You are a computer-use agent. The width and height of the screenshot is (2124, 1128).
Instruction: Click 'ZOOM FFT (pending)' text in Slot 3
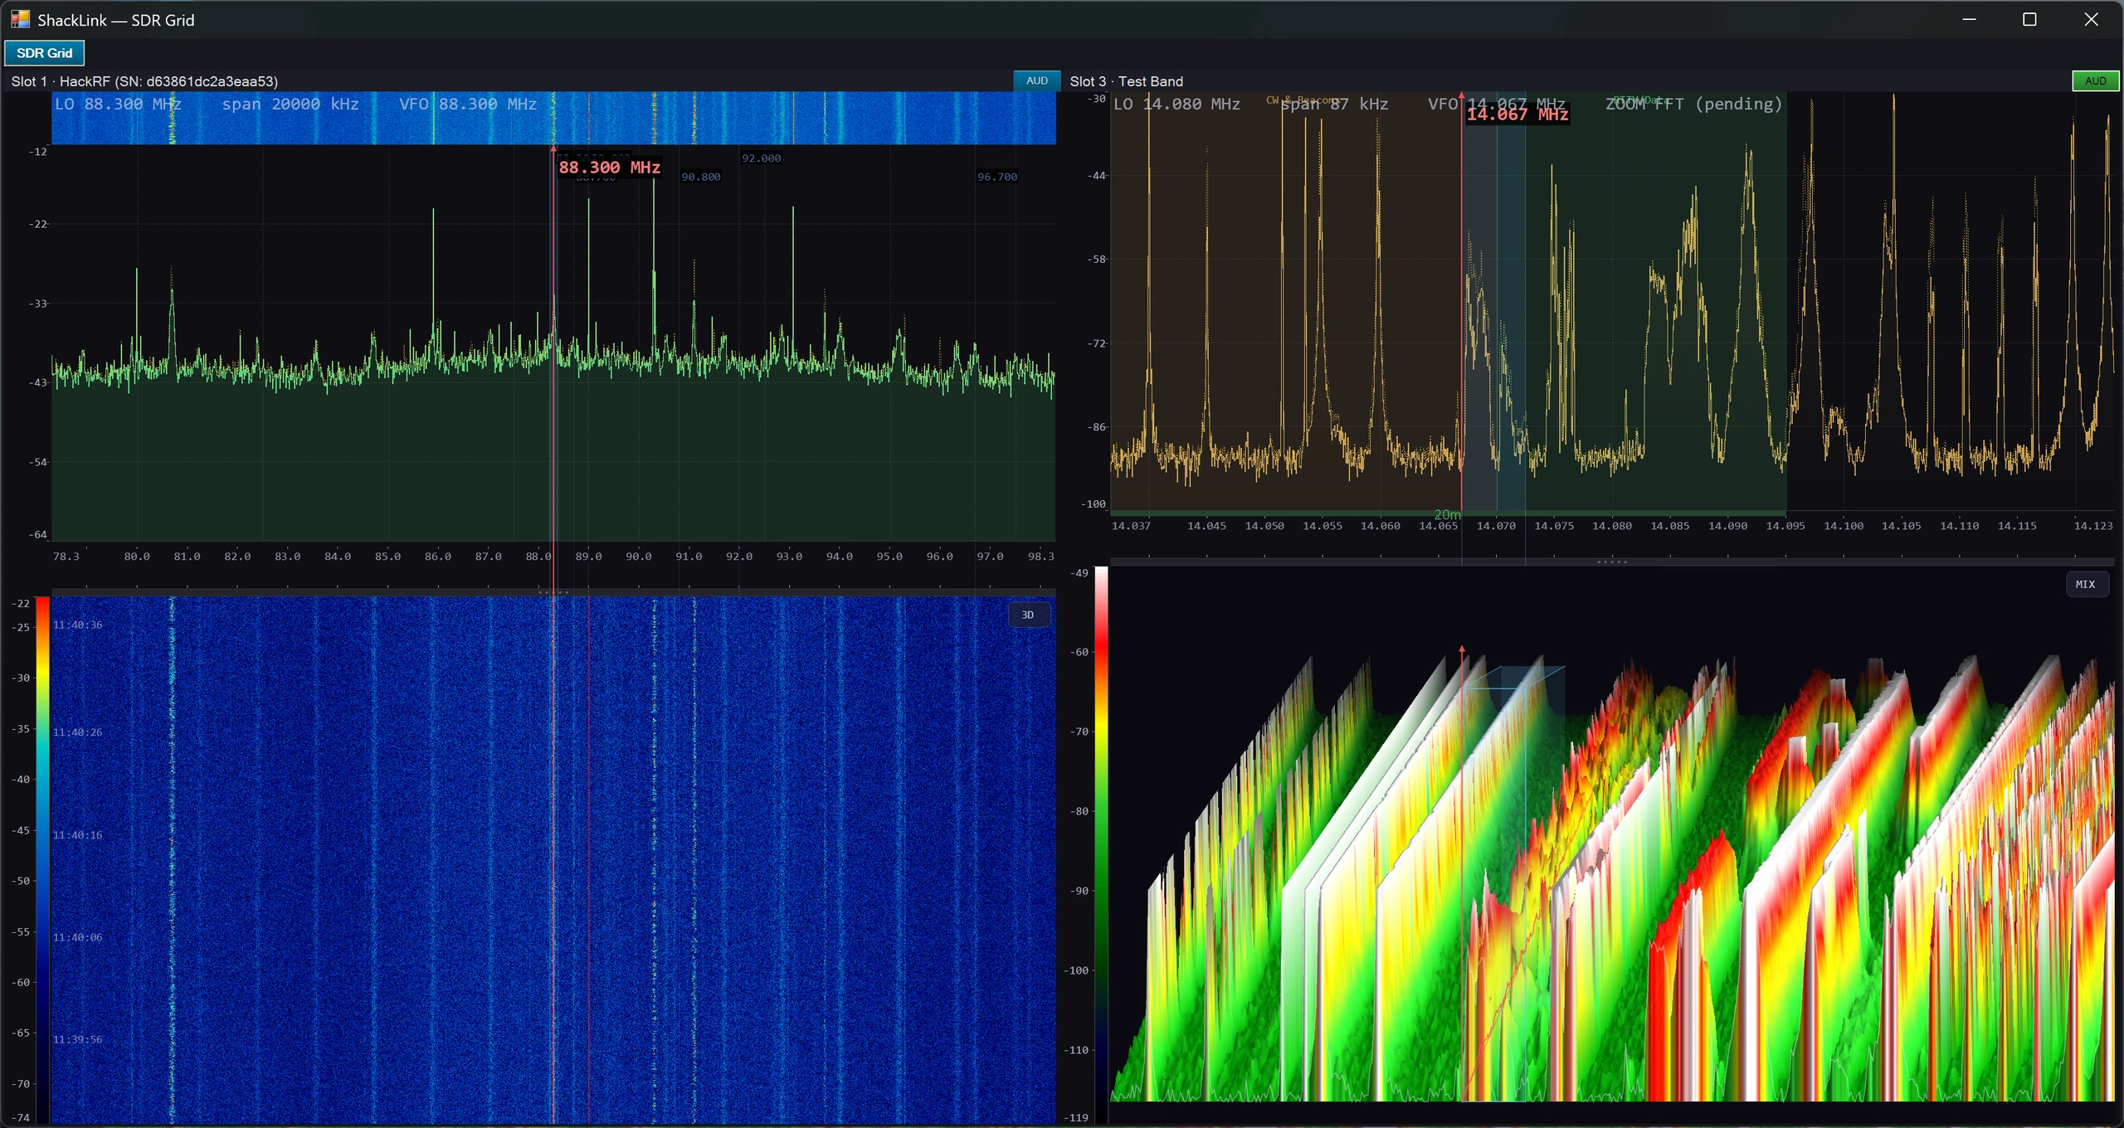(1693, 104)
